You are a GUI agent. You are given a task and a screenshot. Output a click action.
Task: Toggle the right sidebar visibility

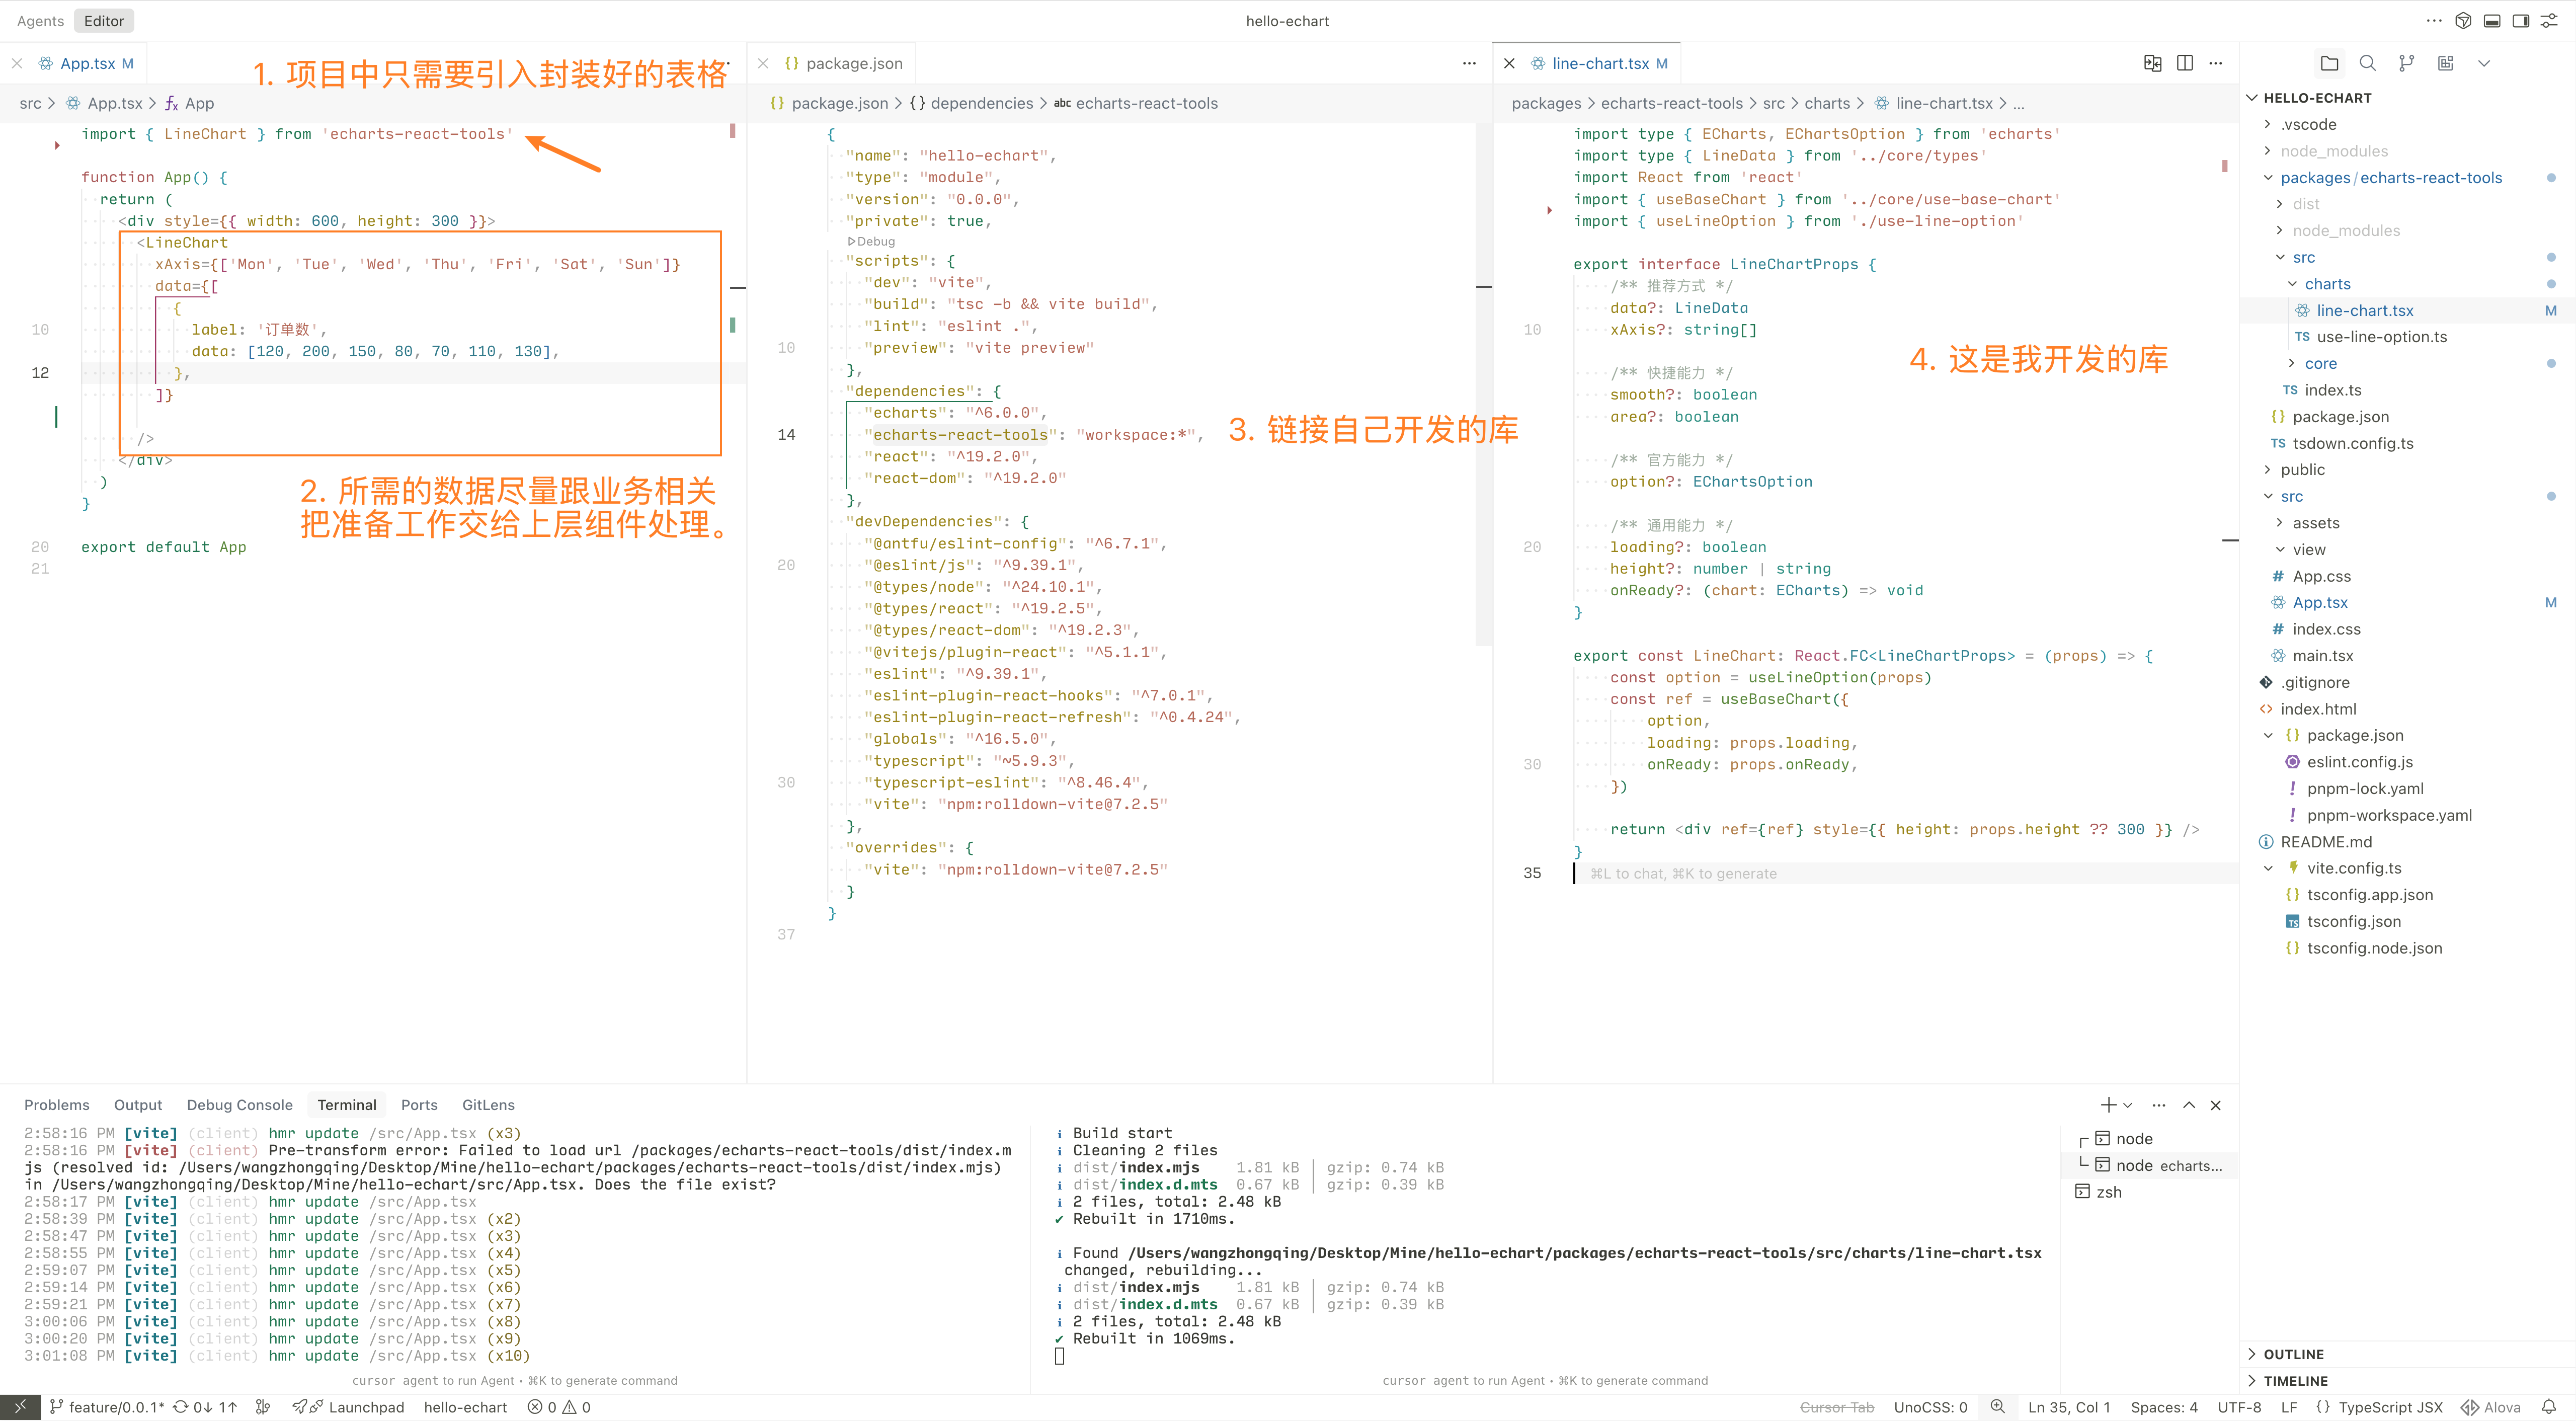(2521, 21)
